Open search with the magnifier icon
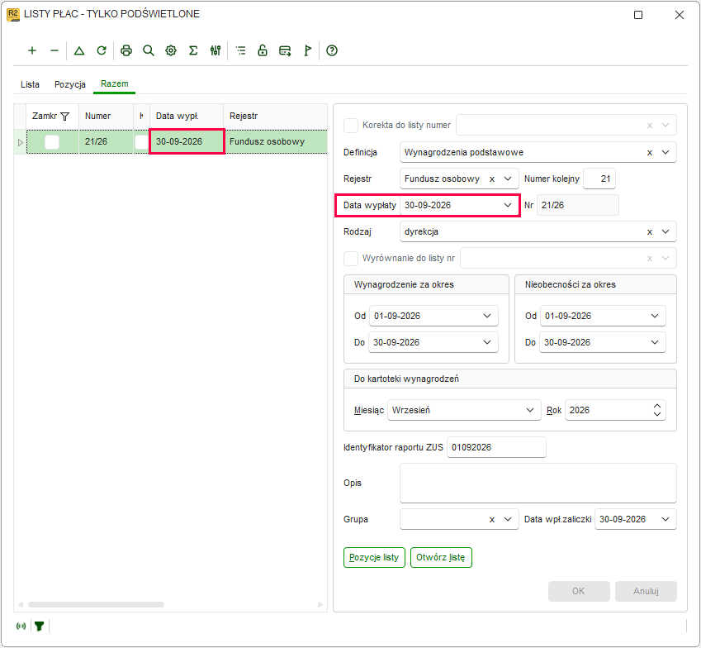The width and height of the screenshot is (701, 648). pyautogui.click(x=149, y=50)
